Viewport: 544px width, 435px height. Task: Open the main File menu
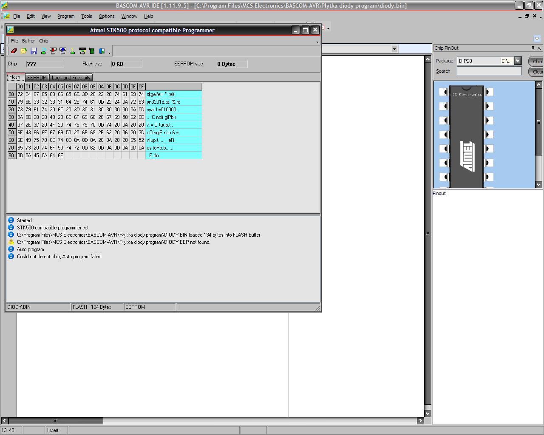(17, 16)
